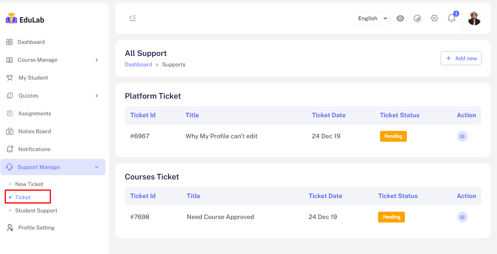The height and width of the screenshot is (254, 497).
Task: Click the sidebar collapse icon in header
Action: (133, 18)
